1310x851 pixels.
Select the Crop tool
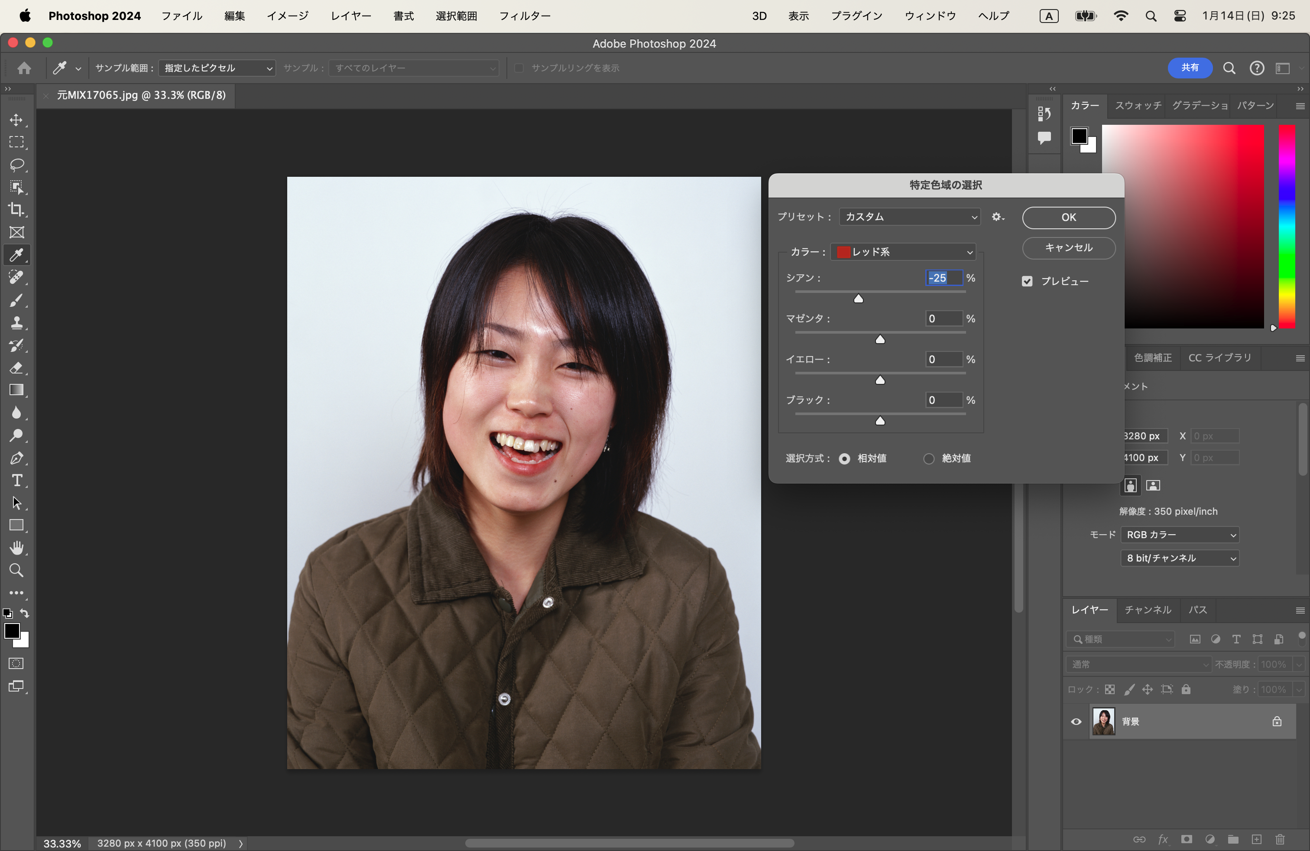(16, 210)
